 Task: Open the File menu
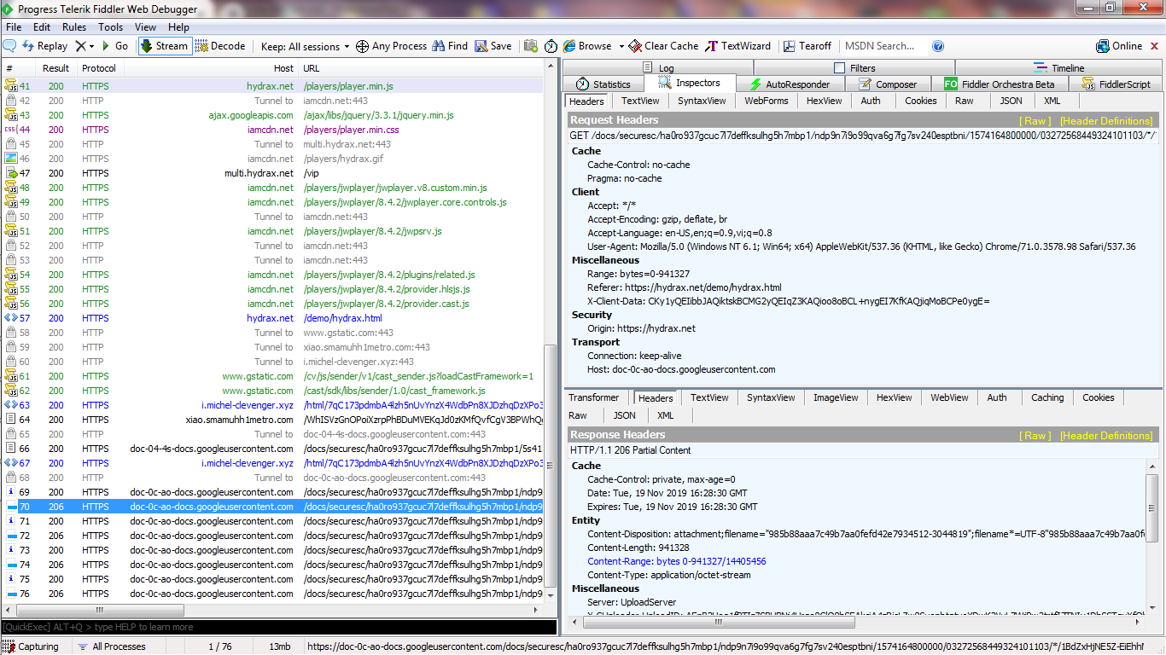[14, 27]
